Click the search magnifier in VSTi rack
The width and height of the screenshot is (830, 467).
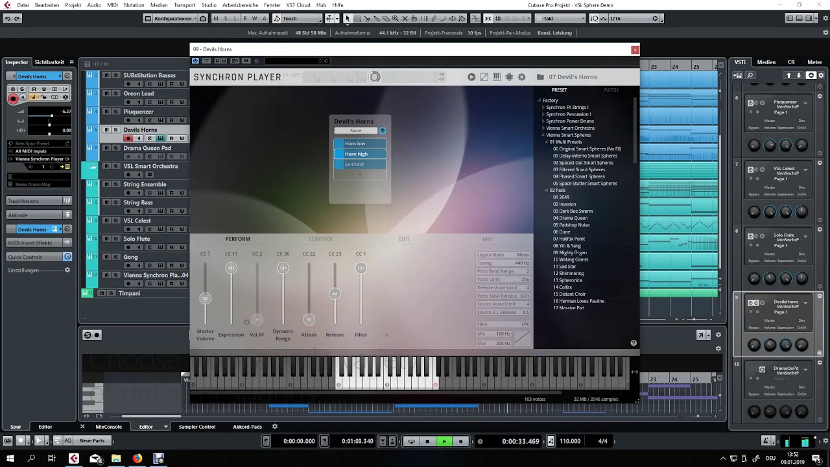[750, 75]
